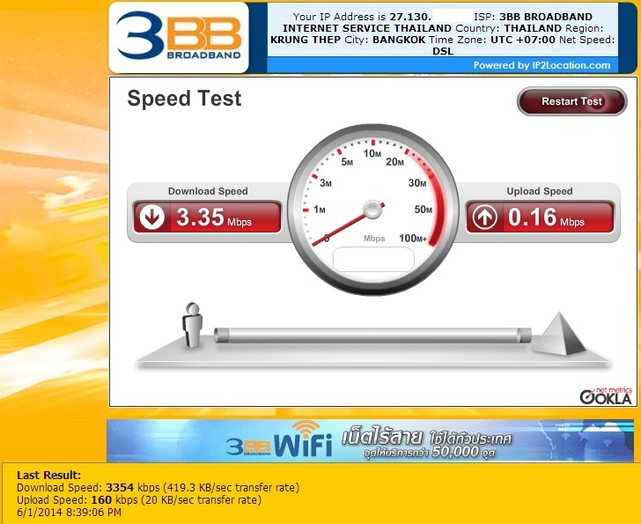
Task: Click the transfer pipe progress bar
Action: [372, 336]
